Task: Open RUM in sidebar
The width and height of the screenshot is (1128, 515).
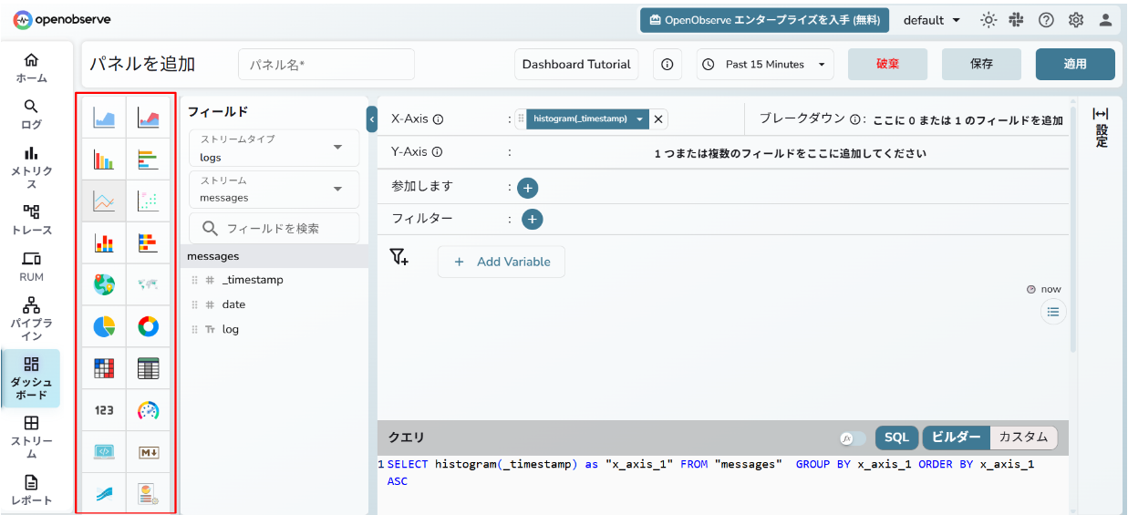Action: click(x=31, y=267)
